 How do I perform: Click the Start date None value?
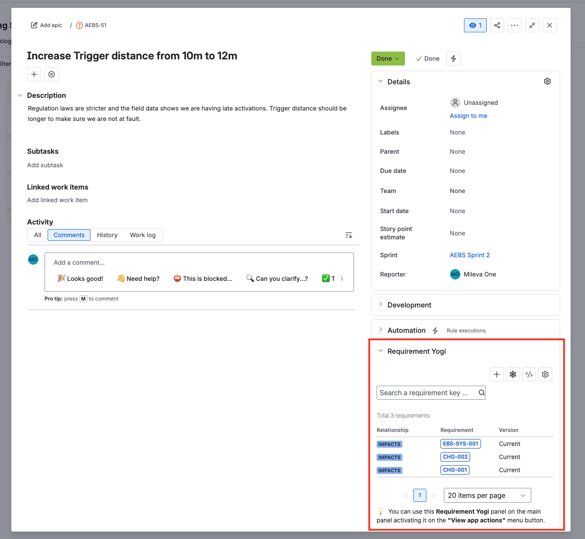click(457, 211)
